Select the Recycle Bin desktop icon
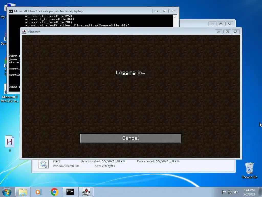Image resolution: width=262 pixels, height=197 pixels. point(249,170)
